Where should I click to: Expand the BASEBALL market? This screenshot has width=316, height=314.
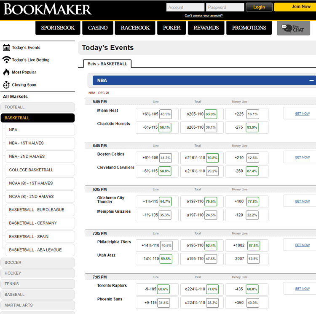point(37,295)
